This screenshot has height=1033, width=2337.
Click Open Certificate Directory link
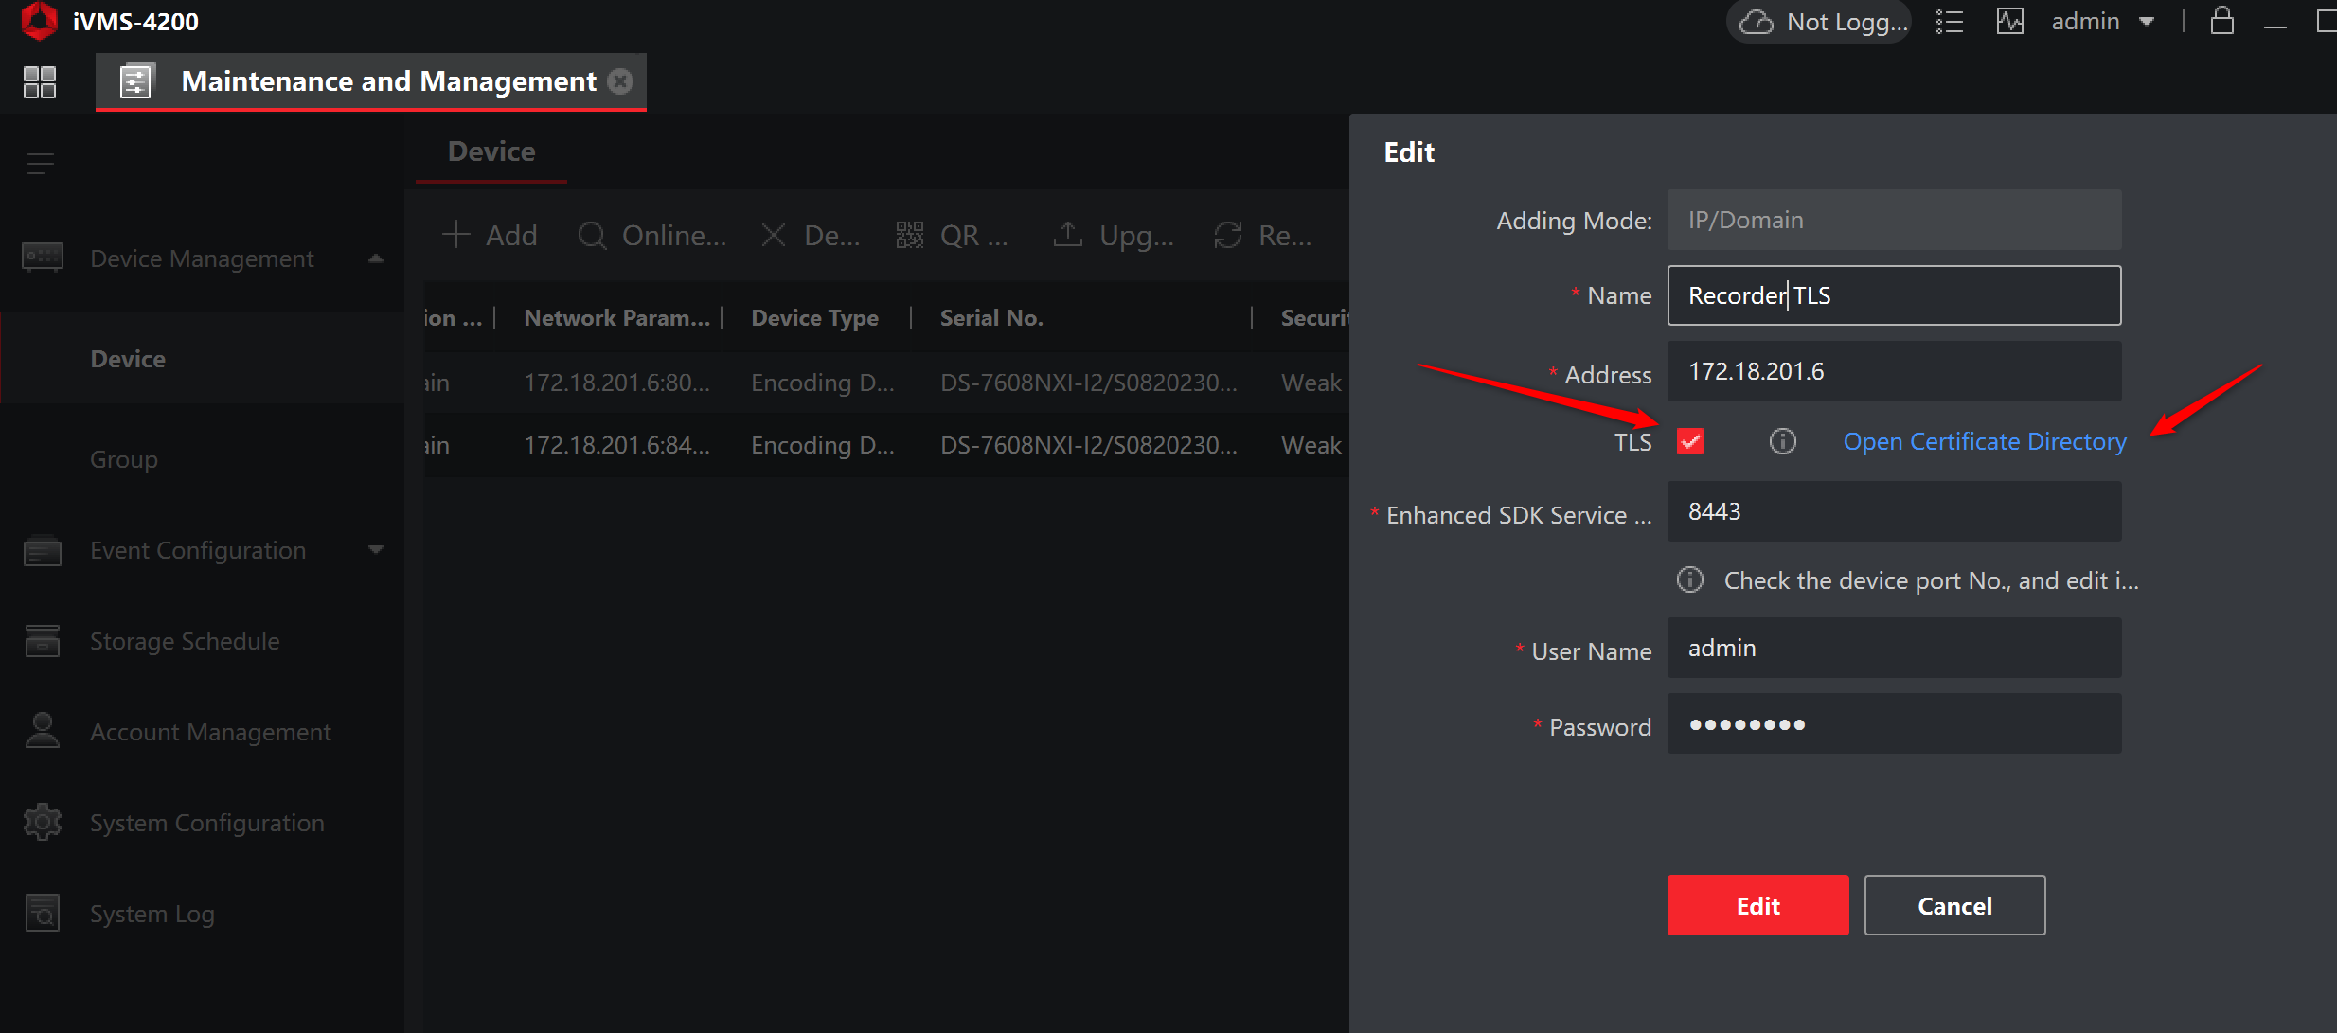click(x=1984, y=441)
